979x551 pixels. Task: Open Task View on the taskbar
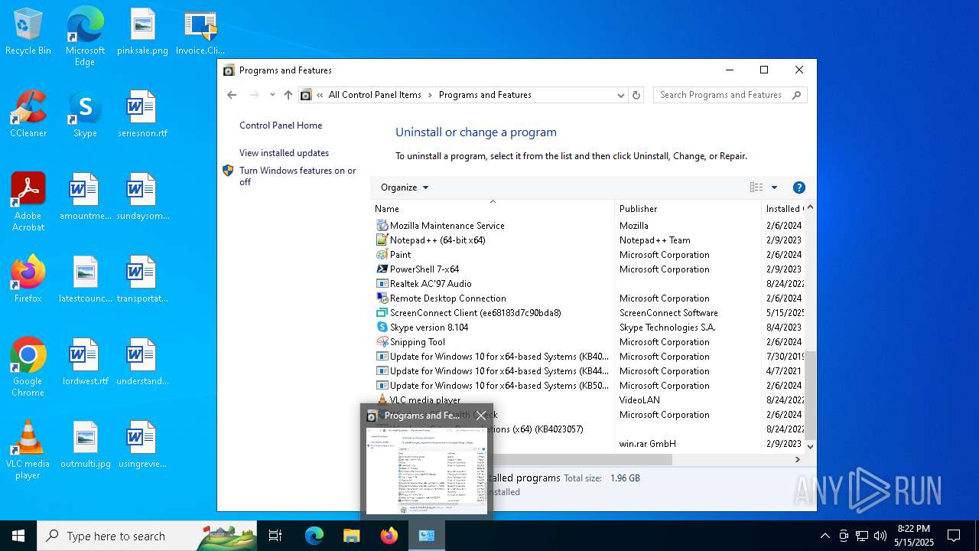pyautogui.click(x=275, y=536)
